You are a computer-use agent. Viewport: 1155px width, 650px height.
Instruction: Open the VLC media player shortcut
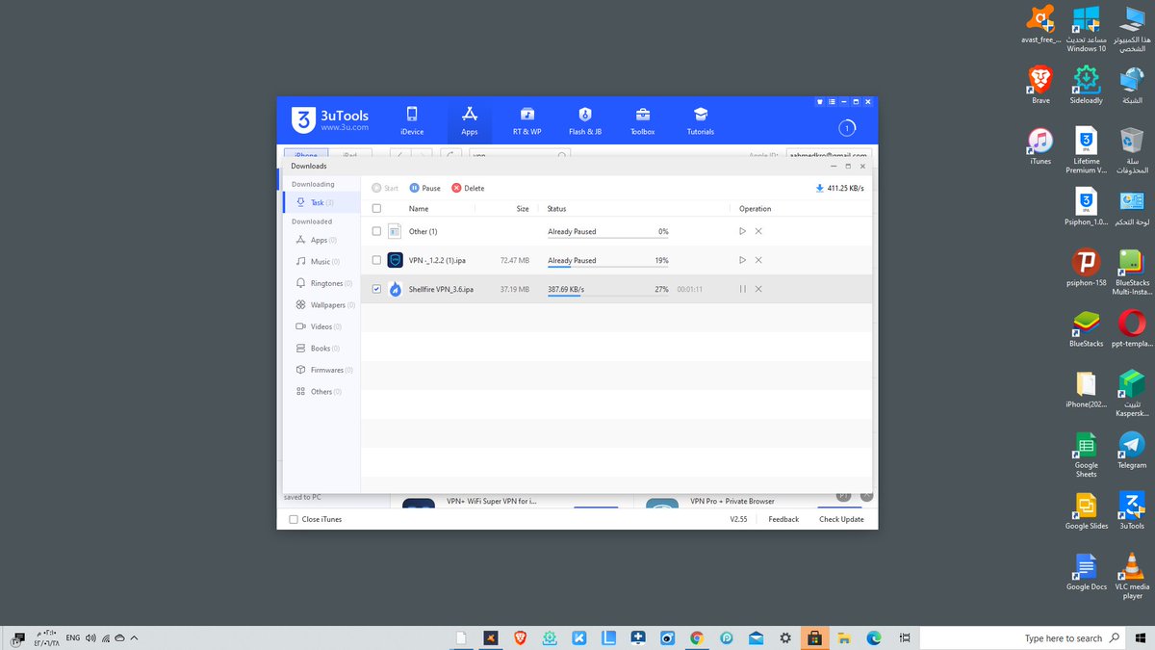1132,577
